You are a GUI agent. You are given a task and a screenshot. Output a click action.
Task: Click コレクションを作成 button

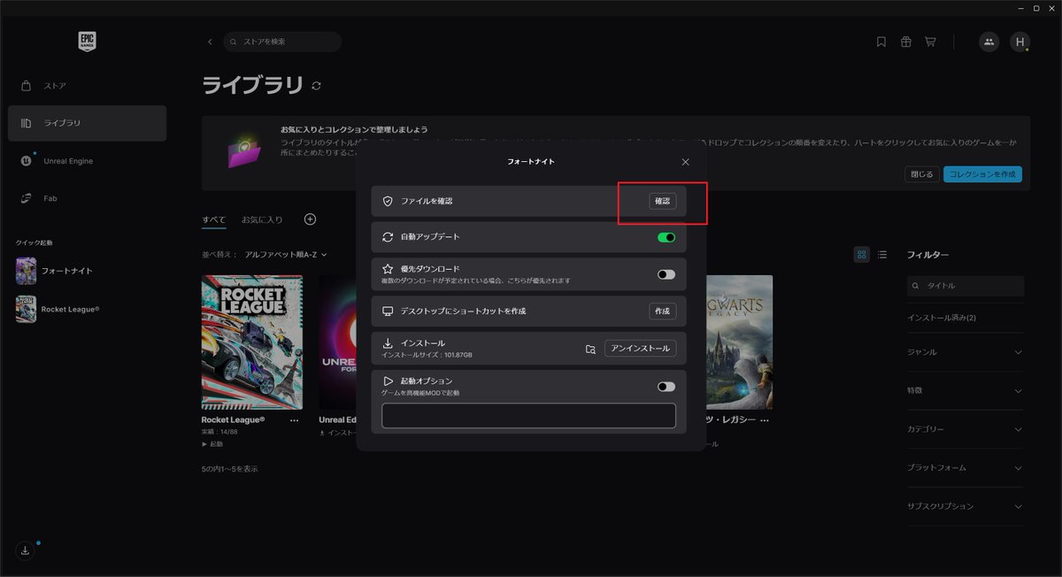click(x=982, y=174)
